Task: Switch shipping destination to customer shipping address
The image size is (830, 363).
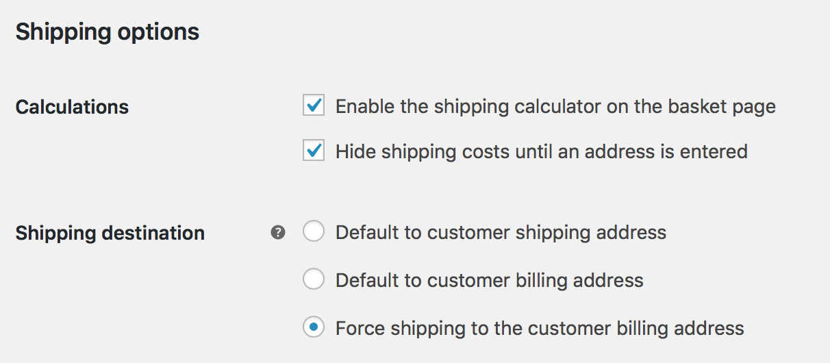Action: pos(314,232)
